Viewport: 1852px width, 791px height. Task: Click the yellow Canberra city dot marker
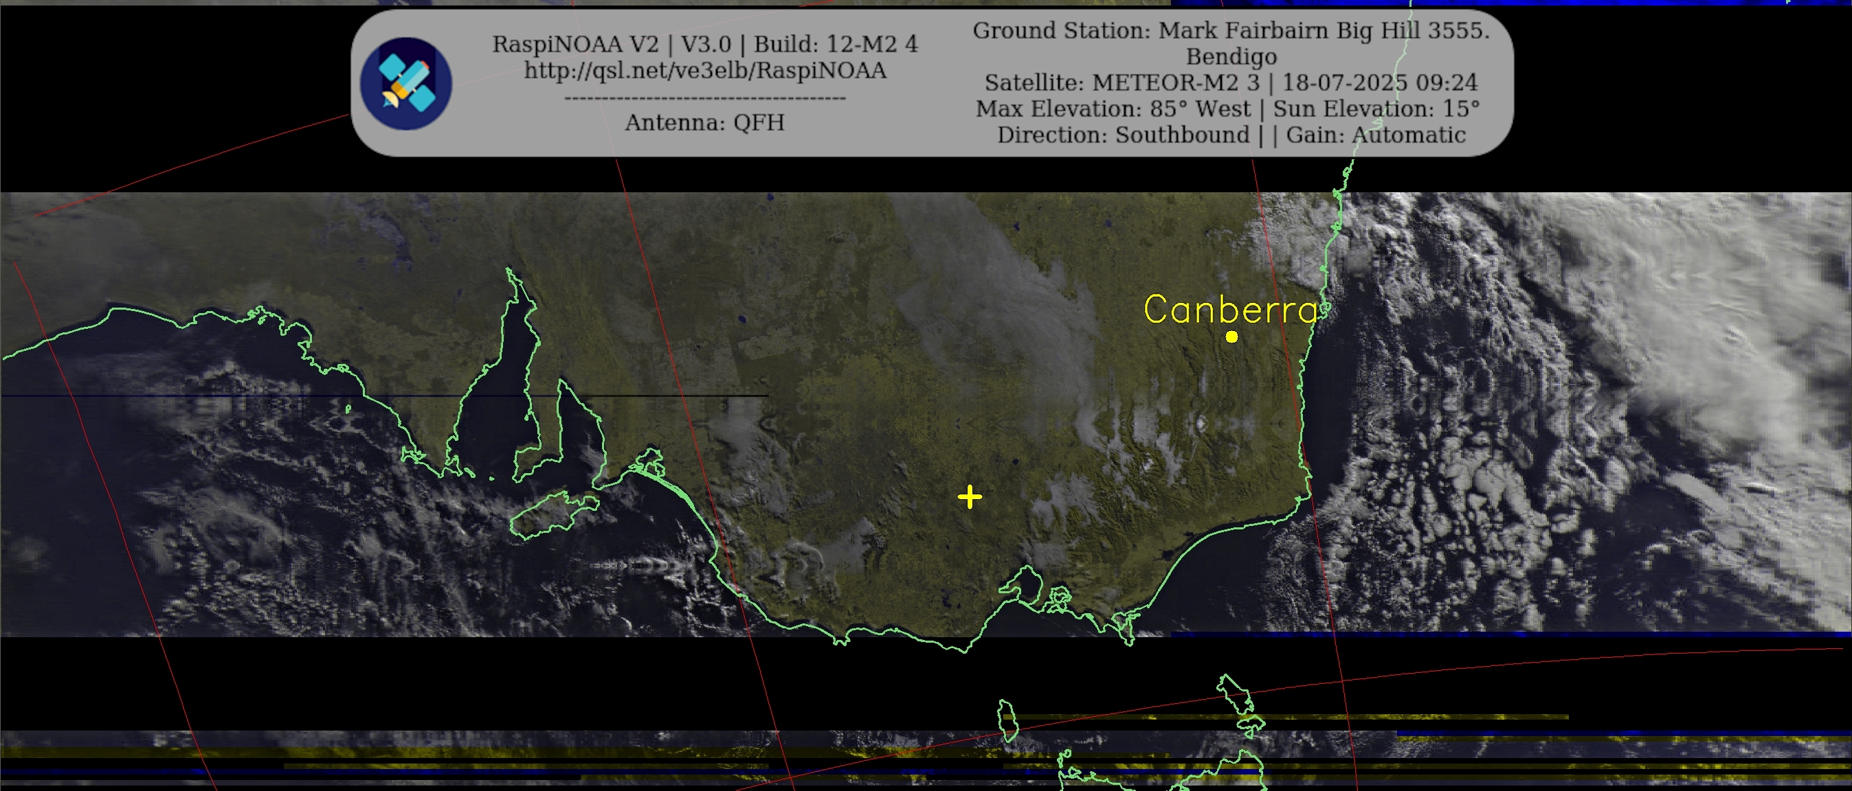1231,336
